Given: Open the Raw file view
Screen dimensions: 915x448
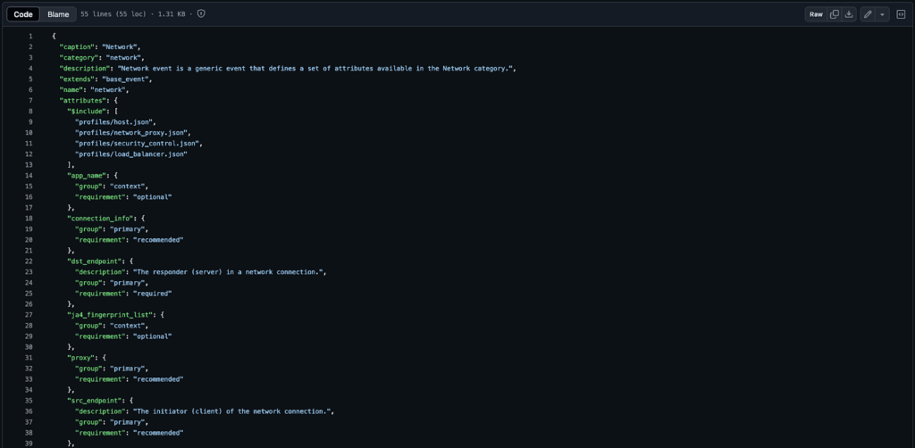Looking at the screenshot, I should 816,14.
